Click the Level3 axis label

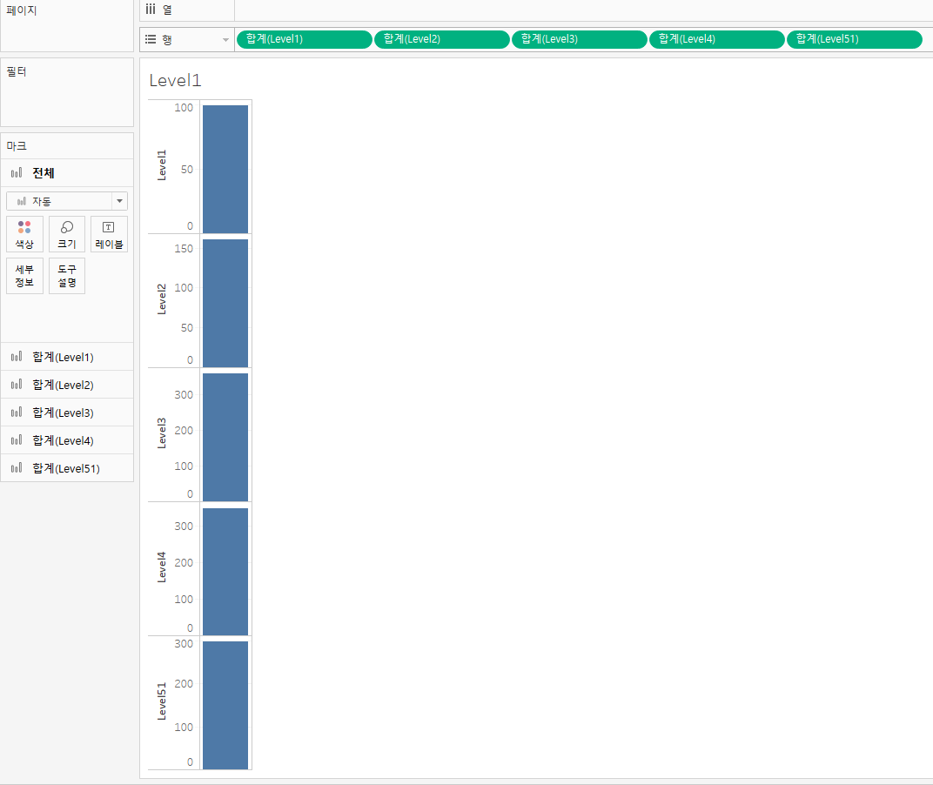pyautogui.click(x=162, y=433)
